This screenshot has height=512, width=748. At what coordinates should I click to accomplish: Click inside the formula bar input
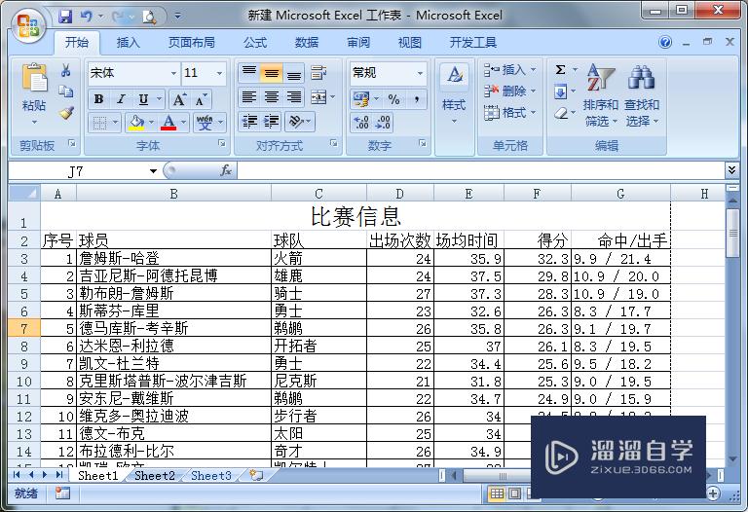(480, 170)
